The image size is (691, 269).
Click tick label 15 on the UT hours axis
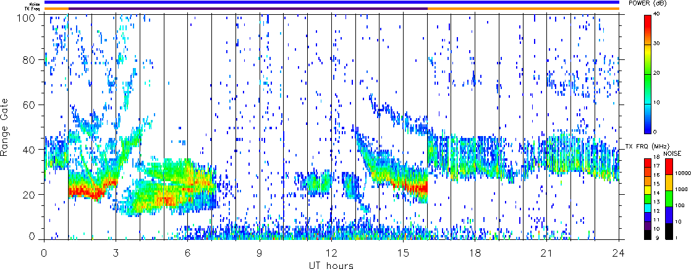pyautogui.click(x=403, y=253)
